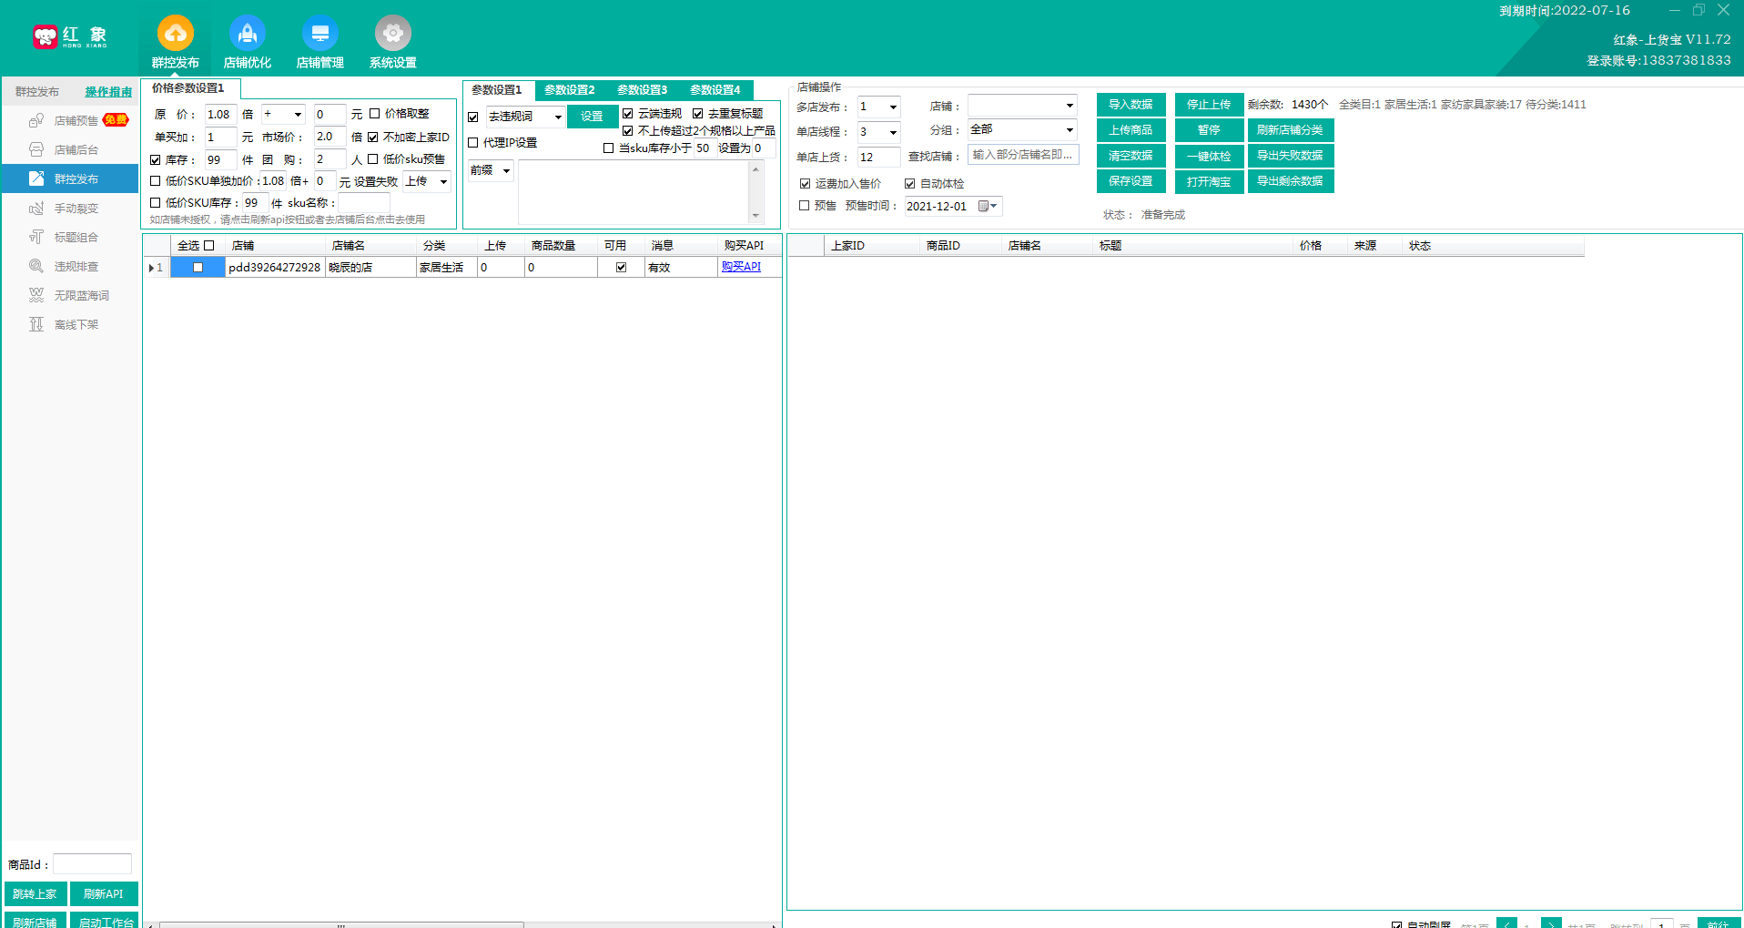
Task: Click the 店铺后台 sidebar shop icon
Action: 36,149
